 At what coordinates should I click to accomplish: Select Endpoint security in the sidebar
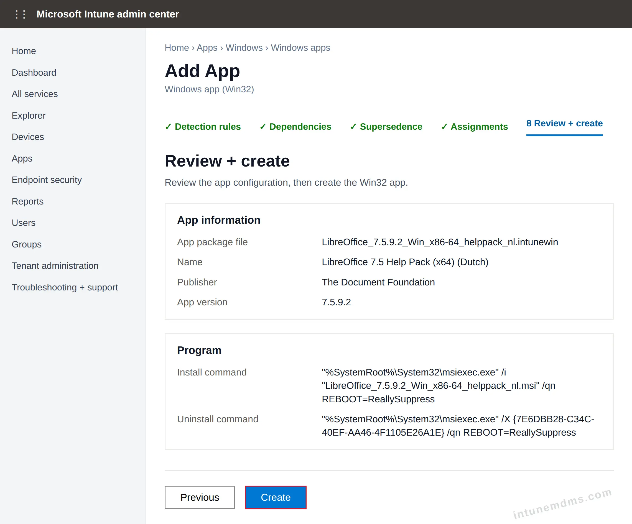pos(47,180)
